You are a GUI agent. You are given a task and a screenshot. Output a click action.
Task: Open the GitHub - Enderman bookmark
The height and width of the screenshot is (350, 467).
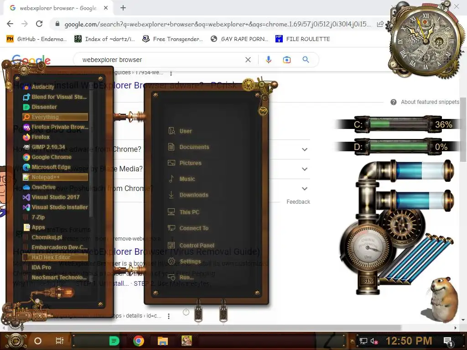pyautogui.click(x=36, y=39)
